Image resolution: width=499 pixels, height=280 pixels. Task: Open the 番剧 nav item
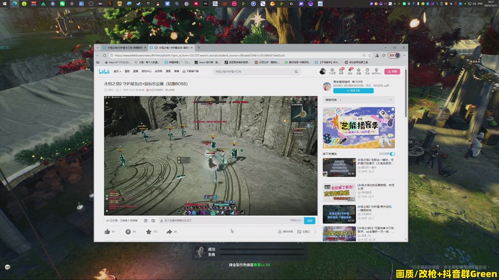[127, 72]
